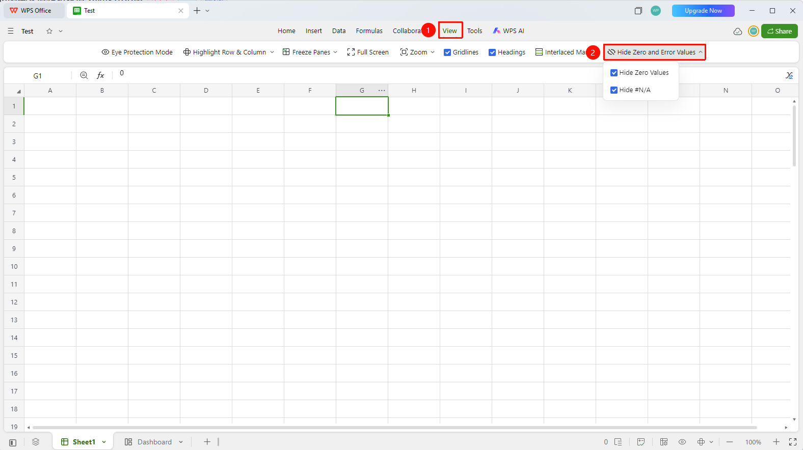Go to the Formulas ribbon tab
The image size is (803, 450).
tap(369, 31)
